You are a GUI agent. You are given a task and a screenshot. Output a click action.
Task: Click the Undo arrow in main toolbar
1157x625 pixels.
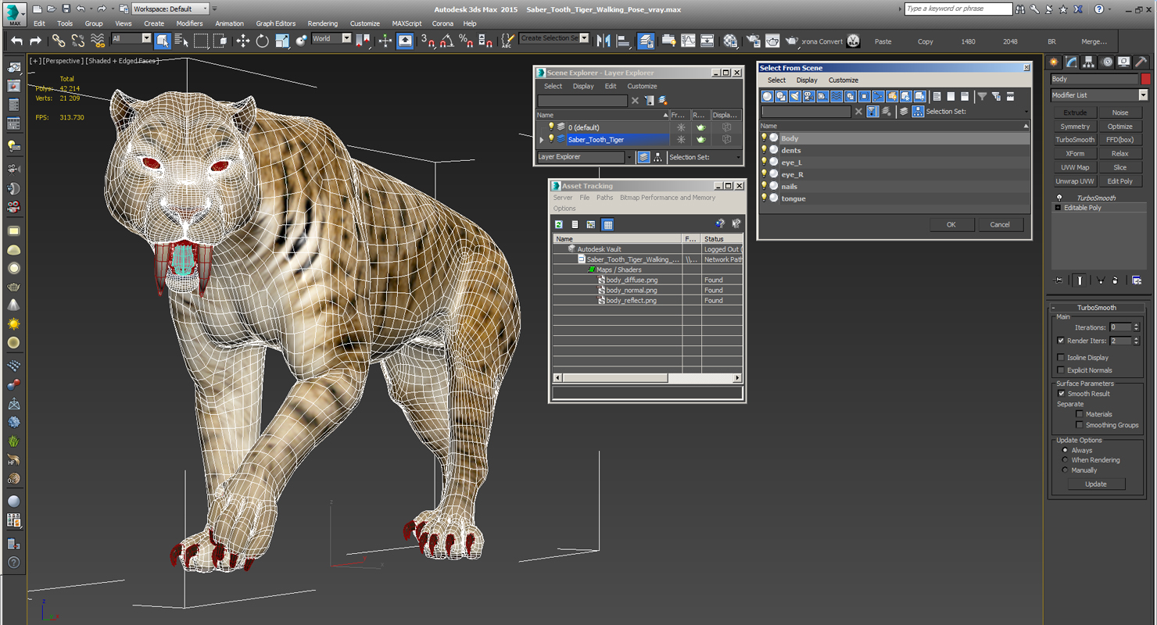coord(16,41)
